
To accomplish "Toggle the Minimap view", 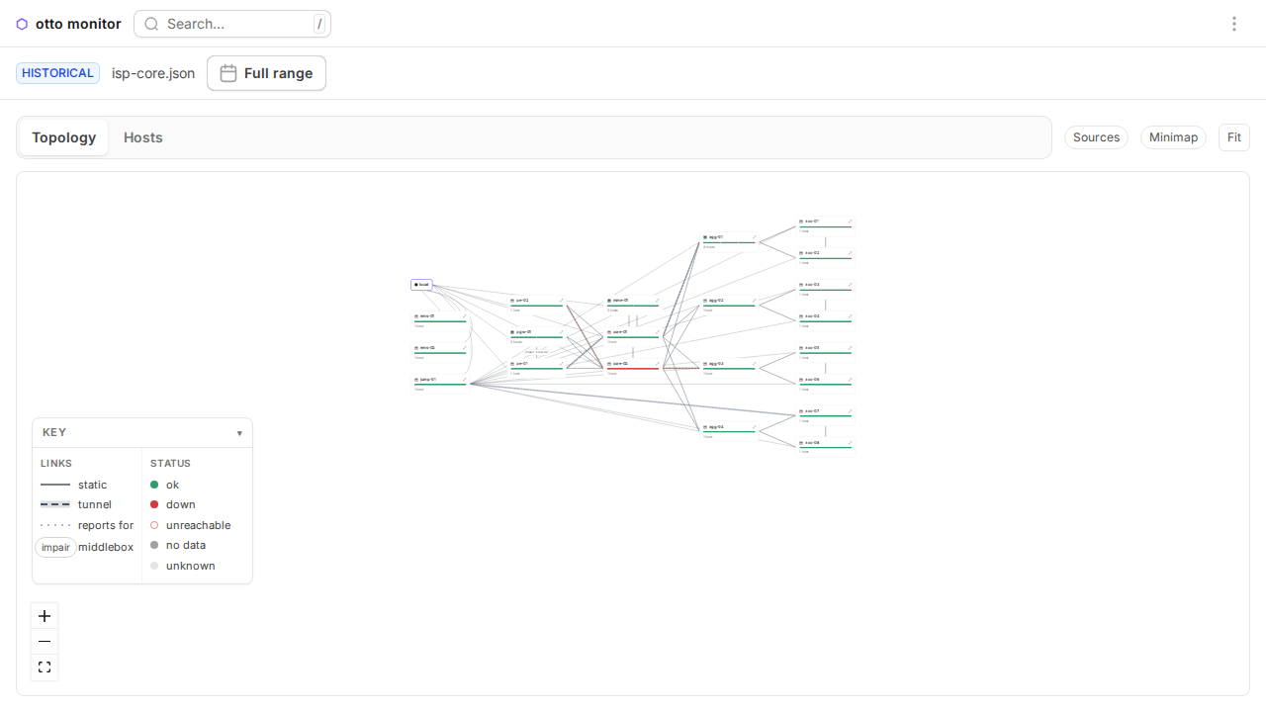I will click(1173, 137).
